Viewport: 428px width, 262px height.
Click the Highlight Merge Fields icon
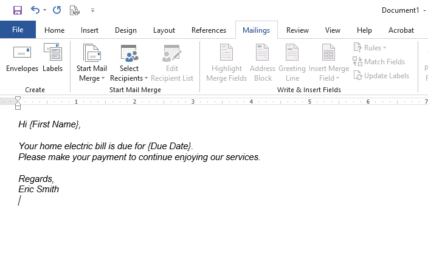227,52
